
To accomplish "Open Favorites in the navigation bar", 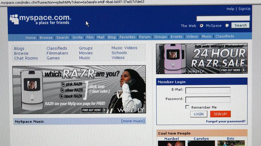I will click(127, 37).
